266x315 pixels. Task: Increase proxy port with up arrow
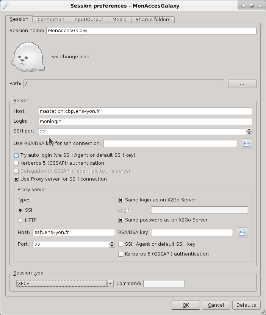[112, 243]
